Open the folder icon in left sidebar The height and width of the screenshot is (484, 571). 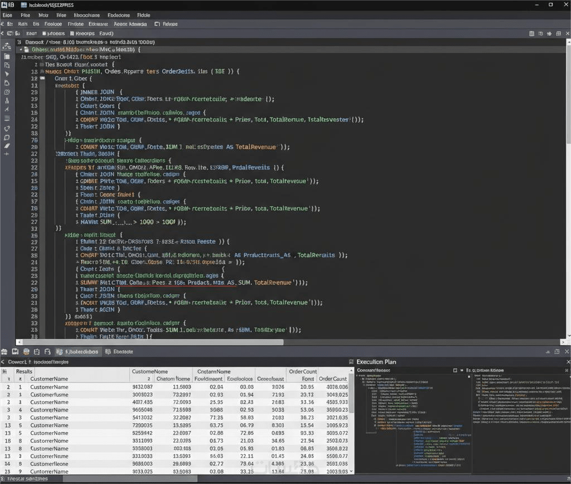7,56
